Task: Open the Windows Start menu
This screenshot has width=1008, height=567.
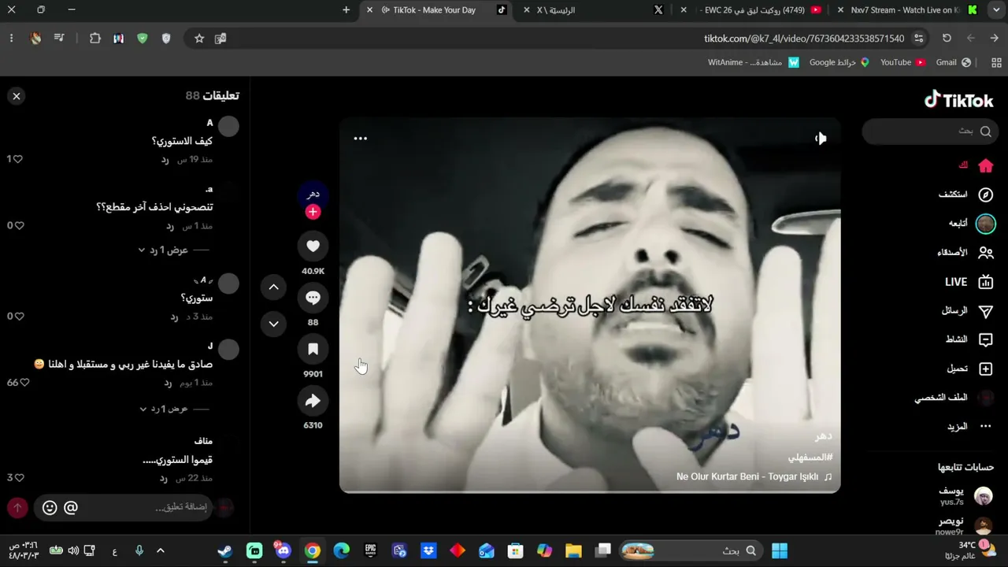Action: tap(780, 550)
